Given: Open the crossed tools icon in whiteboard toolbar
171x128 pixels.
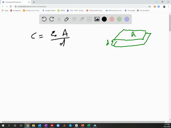Looking at the screenshot, I should tap(74, 19).
